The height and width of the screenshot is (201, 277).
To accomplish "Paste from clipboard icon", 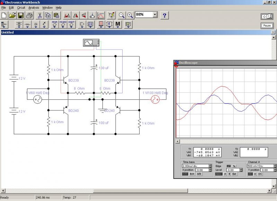I will tap(56, 16).
